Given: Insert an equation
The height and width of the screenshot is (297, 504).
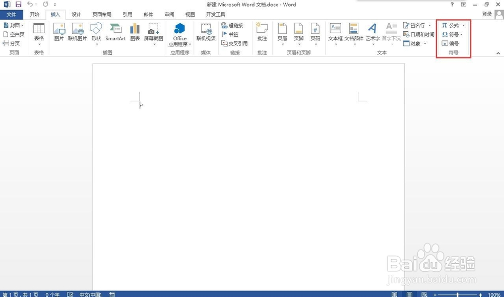Looking at the screenshot, I should [450, 25].
